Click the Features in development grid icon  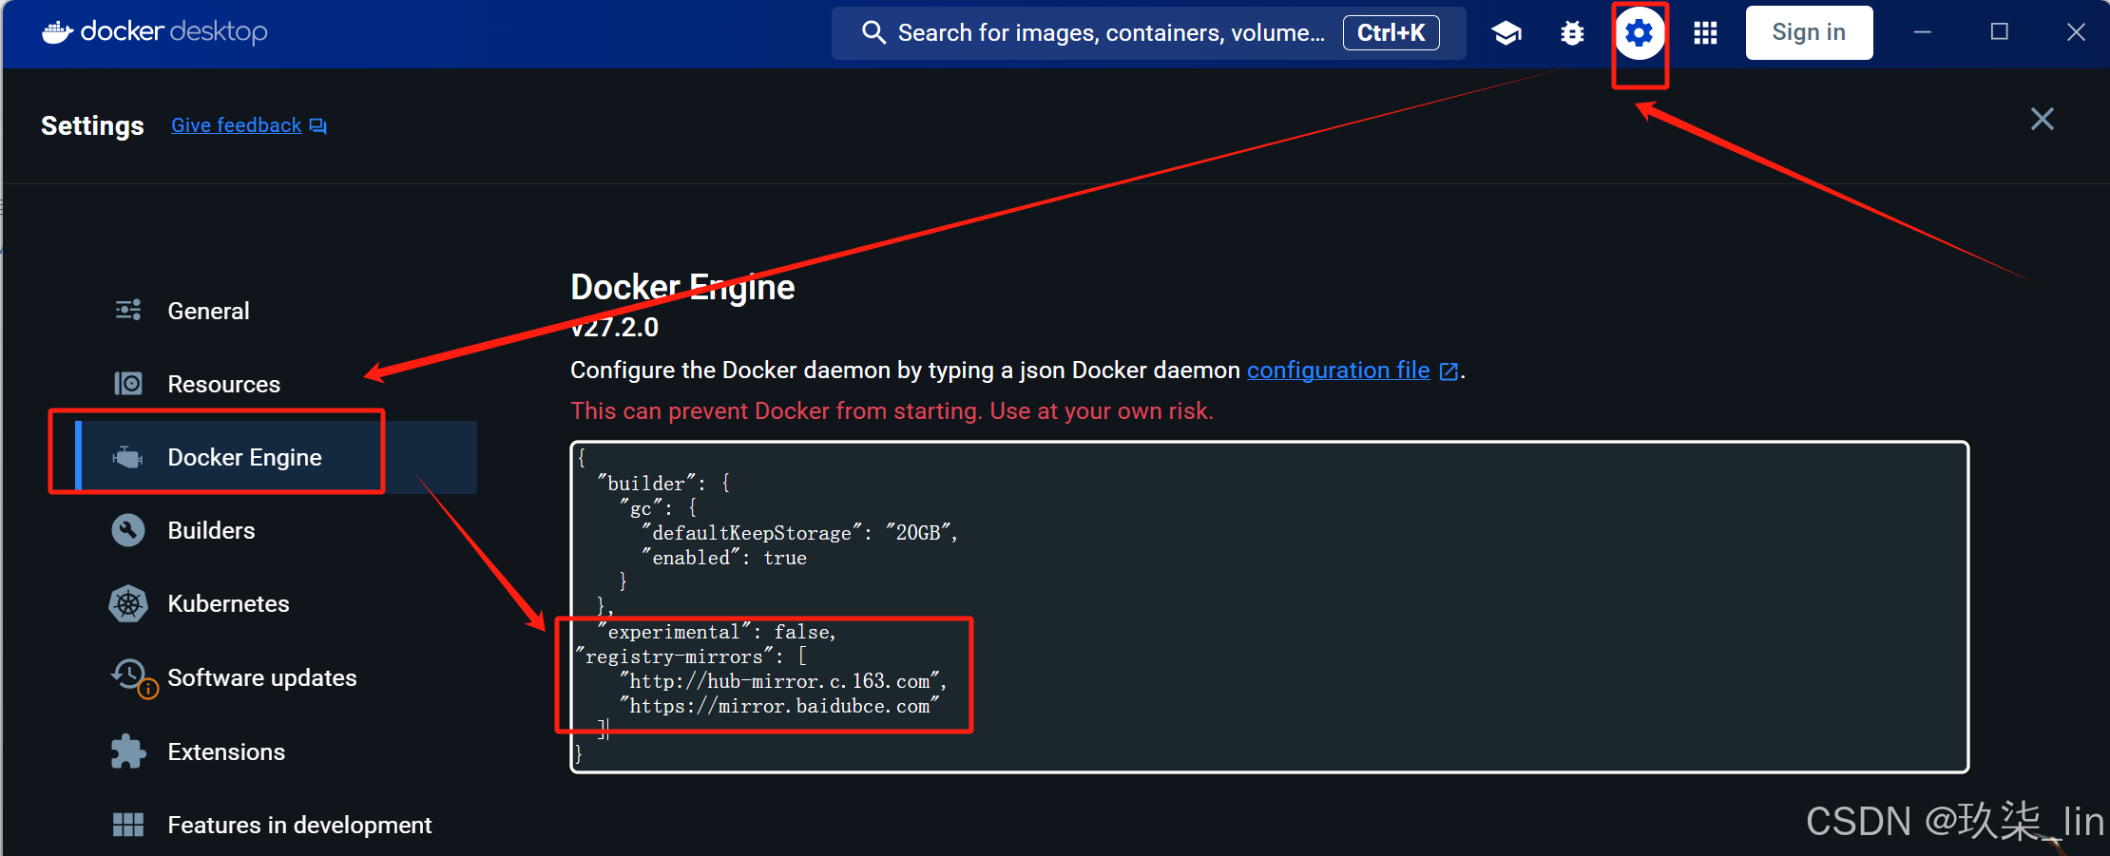click(x=128, y=825)
